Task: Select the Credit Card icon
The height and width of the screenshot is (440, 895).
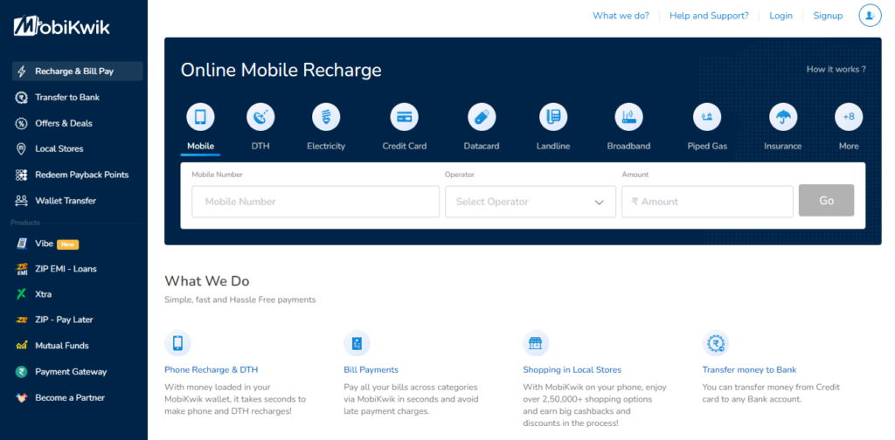Action: [x=404, y=117]
